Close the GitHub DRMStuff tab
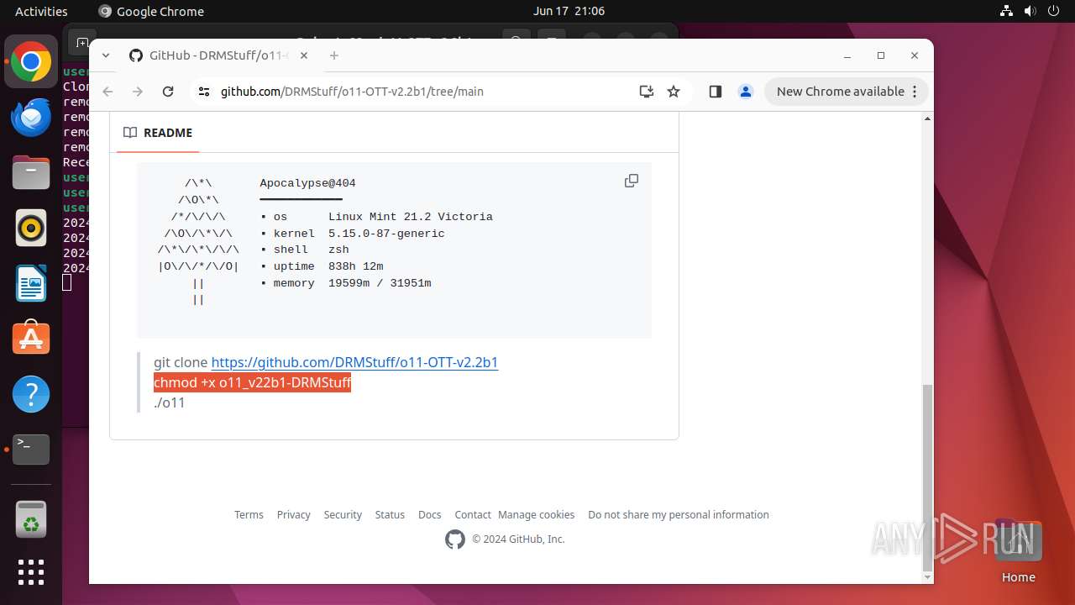 (x=304, y=55)
